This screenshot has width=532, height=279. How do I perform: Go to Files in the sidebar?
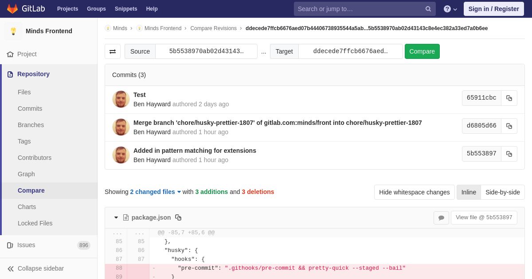tap(24, 92)
